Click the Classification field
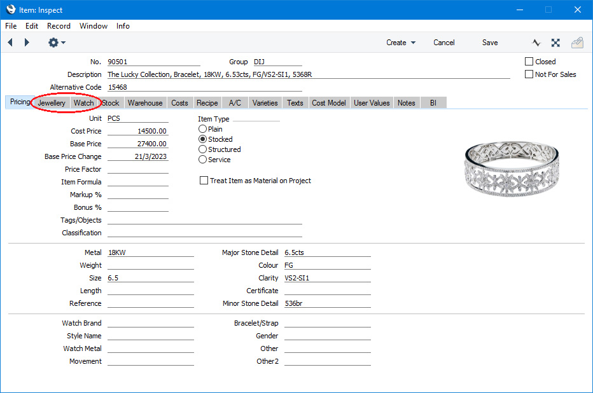Image resolution: width=593 pixels, height=393 pixels. tap(205, 233)
